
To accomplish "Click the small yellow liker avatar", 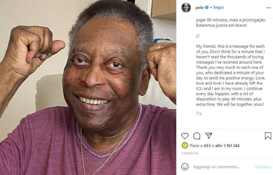I will tap(185, 145).
